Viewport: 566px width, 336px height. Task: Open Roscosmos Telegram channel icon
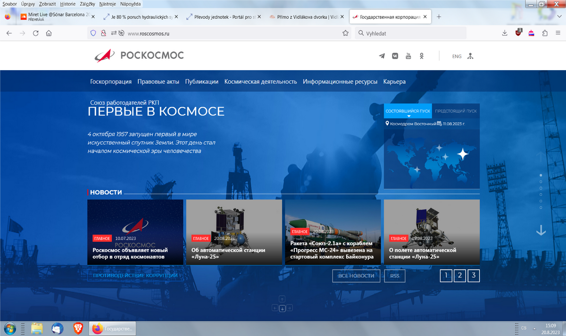(382, 56)
